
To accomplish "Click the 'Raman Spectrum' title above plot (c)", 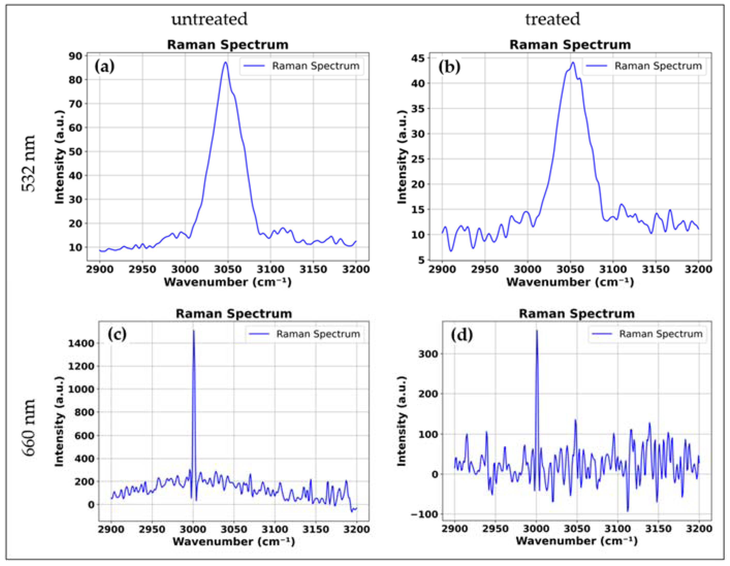I will [234, 313].
